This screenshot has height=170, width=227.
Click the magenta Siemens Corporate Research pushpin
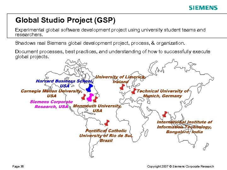click(x=90, y=98)
